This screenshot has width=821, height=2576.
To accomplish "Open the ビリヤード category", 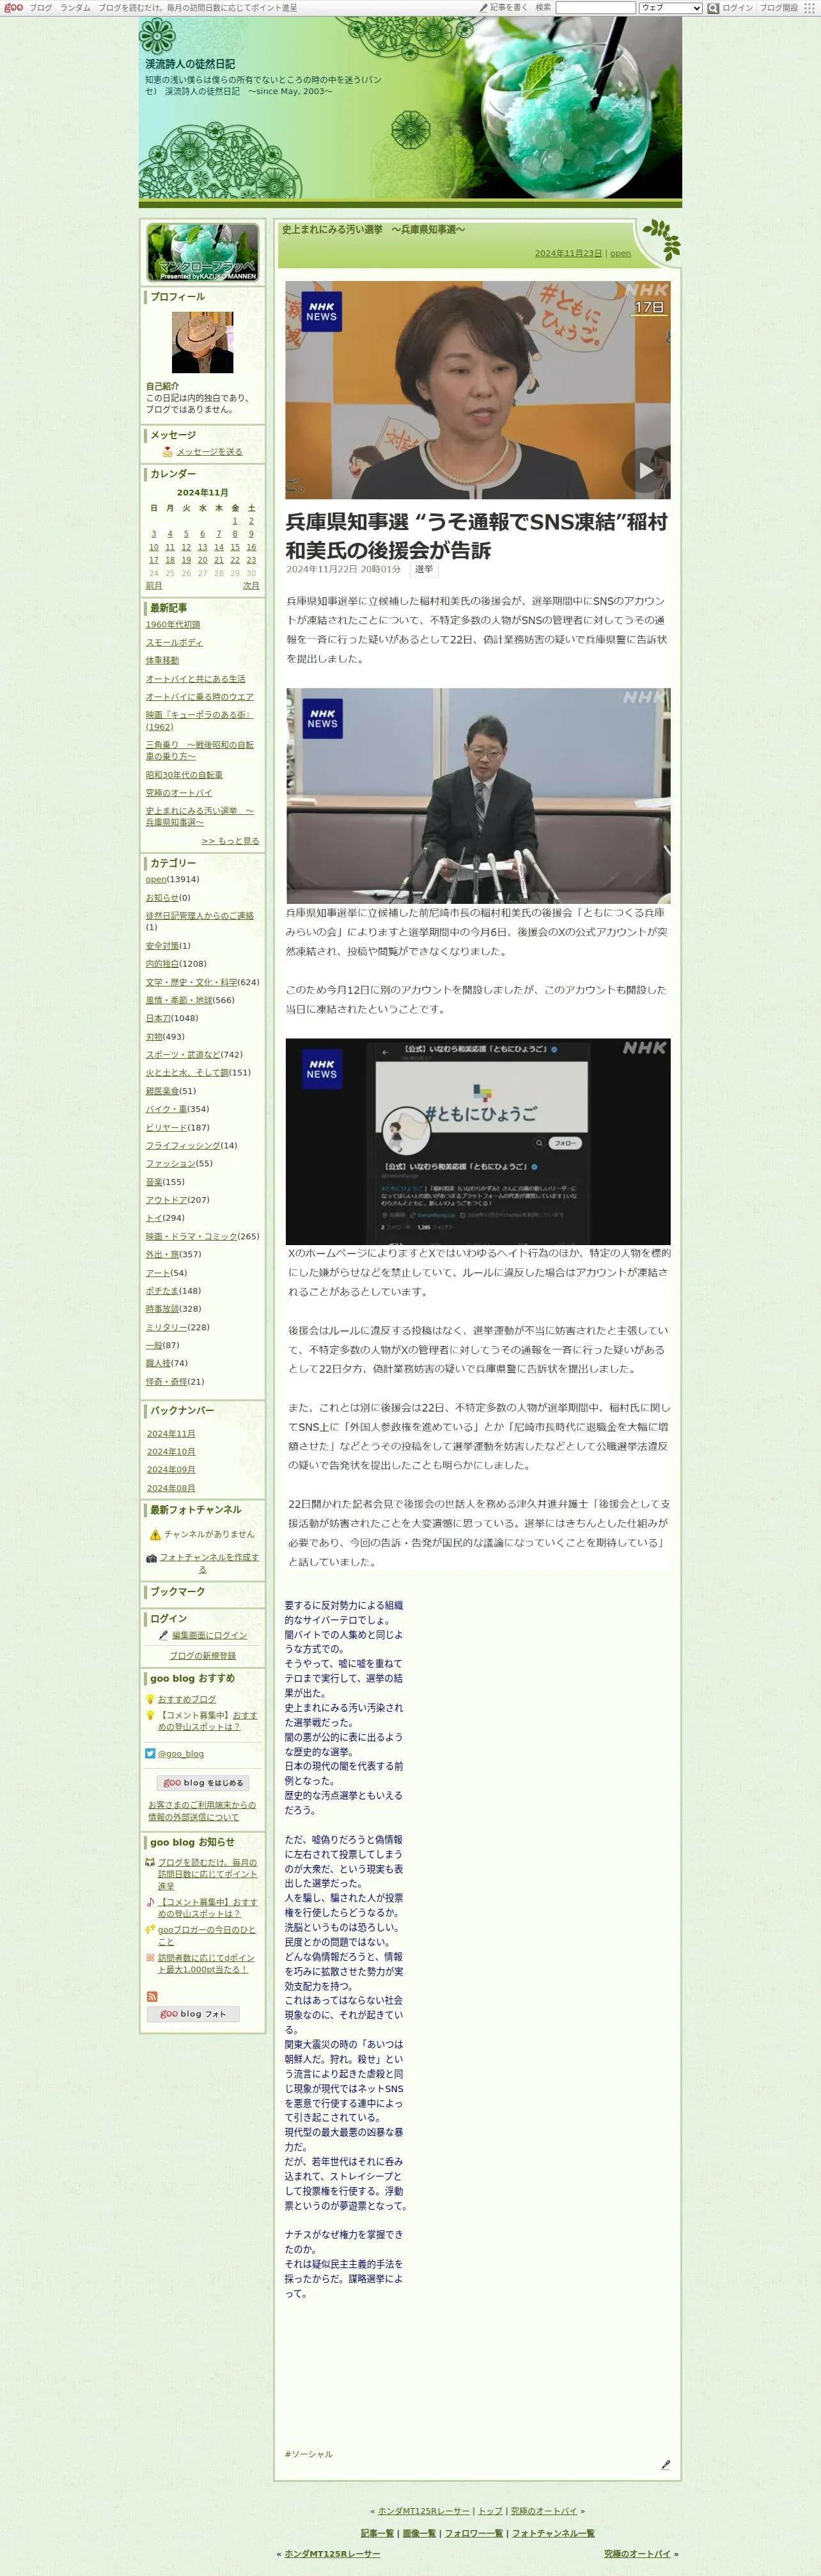I will pos(166,1127).
